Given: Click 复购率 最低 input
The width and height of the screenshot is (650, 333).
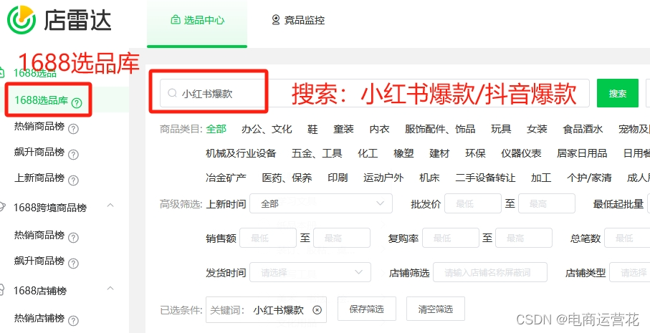Looking at the screenshot, I should [x=451, y=238].
